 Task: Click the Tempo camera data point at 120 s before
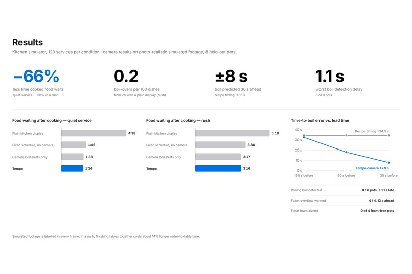pyautogui.click(x=304, y=137)
